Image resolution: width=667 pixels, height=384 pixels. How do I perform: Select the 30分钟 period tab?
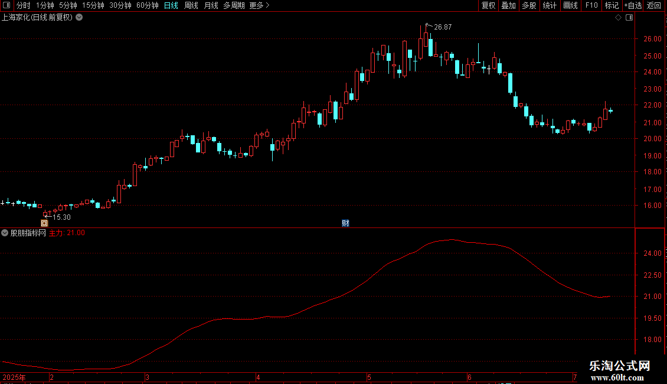120,5
